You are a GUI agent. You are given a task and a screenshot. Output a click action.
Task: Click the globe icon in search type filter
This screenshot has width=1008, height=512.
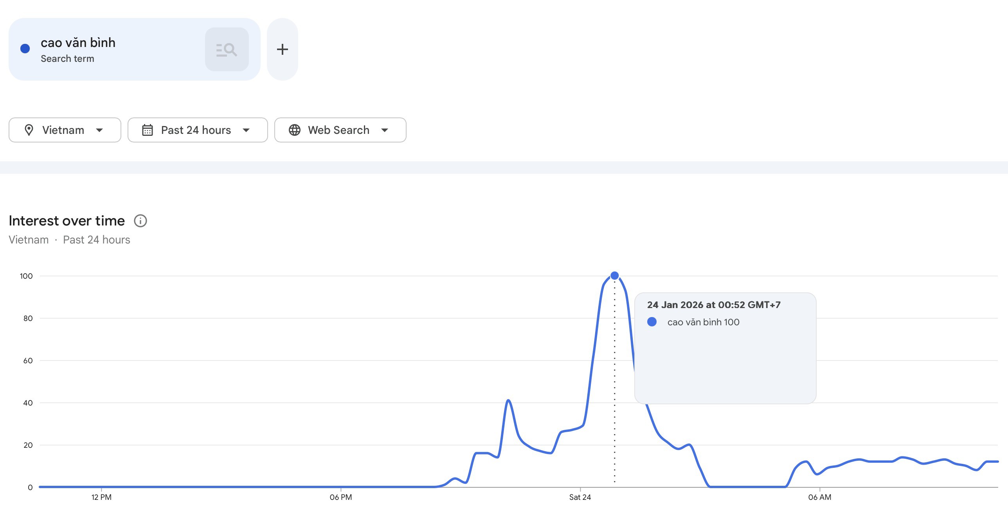pyautogui.click(x=295, y=130)
